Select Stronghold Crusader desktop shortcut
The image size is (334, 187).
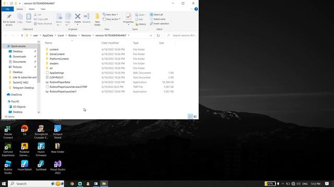(x=41, y=132)
